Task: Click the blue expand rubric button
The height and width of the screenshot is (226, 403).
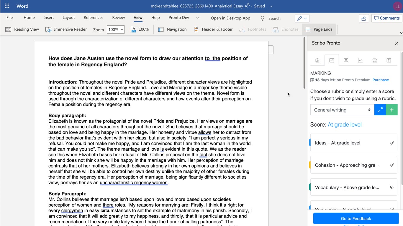Action: 380,110
